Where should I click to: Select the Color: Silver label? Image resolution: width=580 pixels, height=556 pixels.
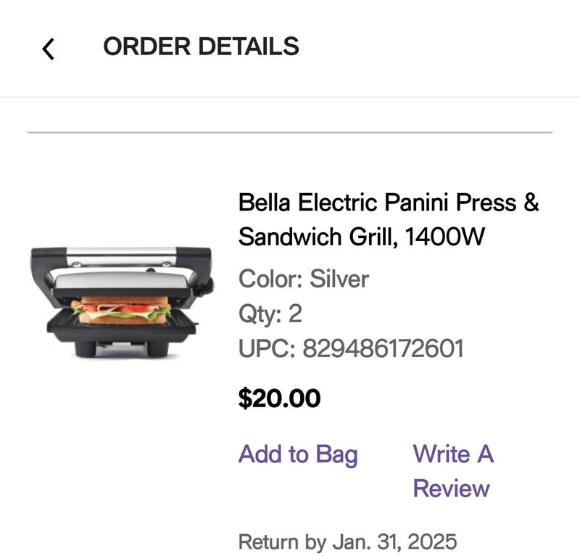coord(303,279)
